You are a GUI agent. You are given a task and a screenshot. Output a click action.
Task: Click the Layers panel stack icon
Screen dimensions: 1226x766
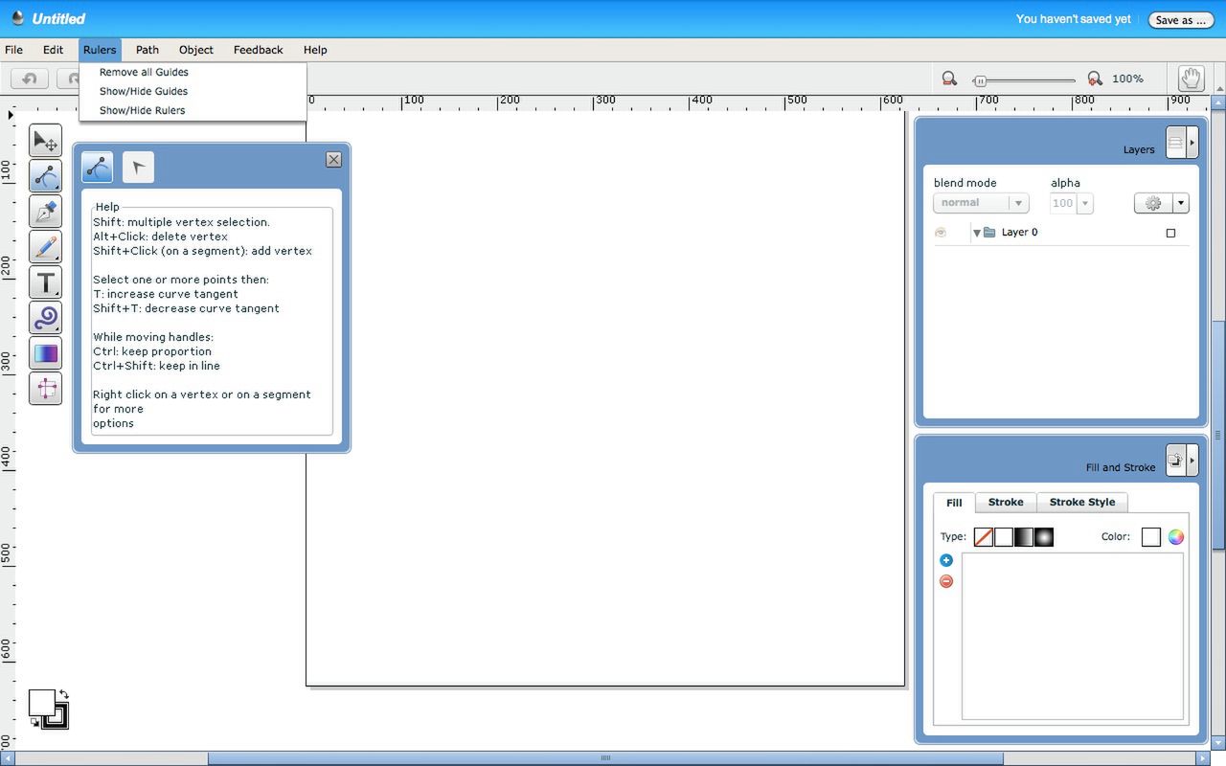point(1175,143)
